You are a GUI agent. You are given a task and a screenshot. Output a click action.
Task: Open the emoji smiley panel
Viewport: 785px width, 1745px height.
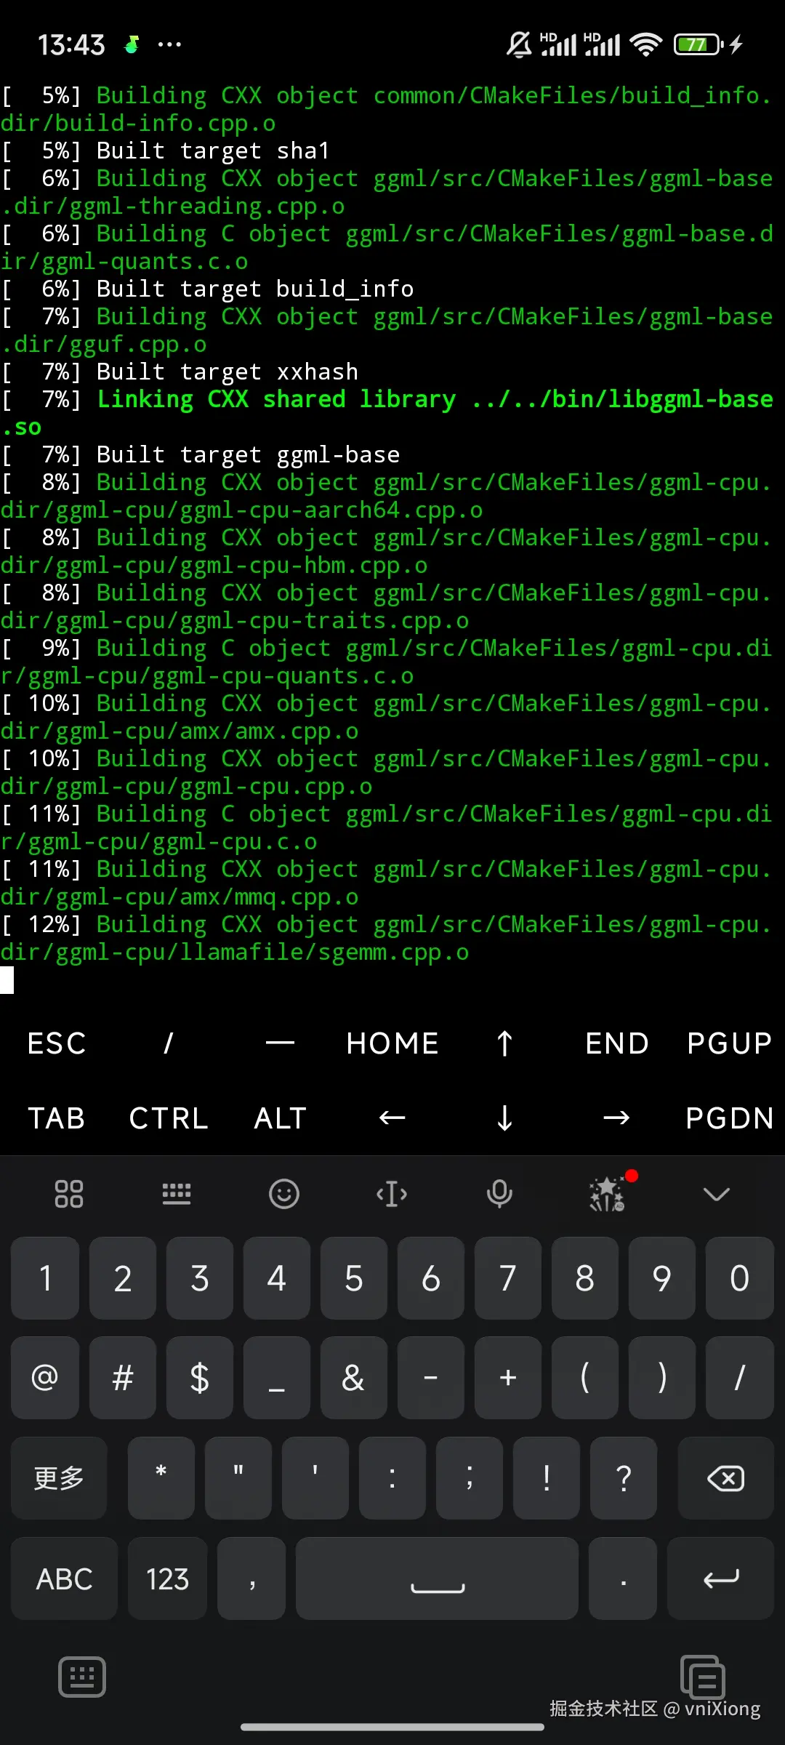tap(284, 1194)
